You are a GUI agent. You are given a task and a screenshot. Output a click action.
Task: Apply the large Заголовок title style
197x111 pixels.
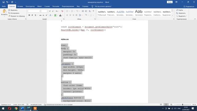pyautogui.click(x=139, y=13)
